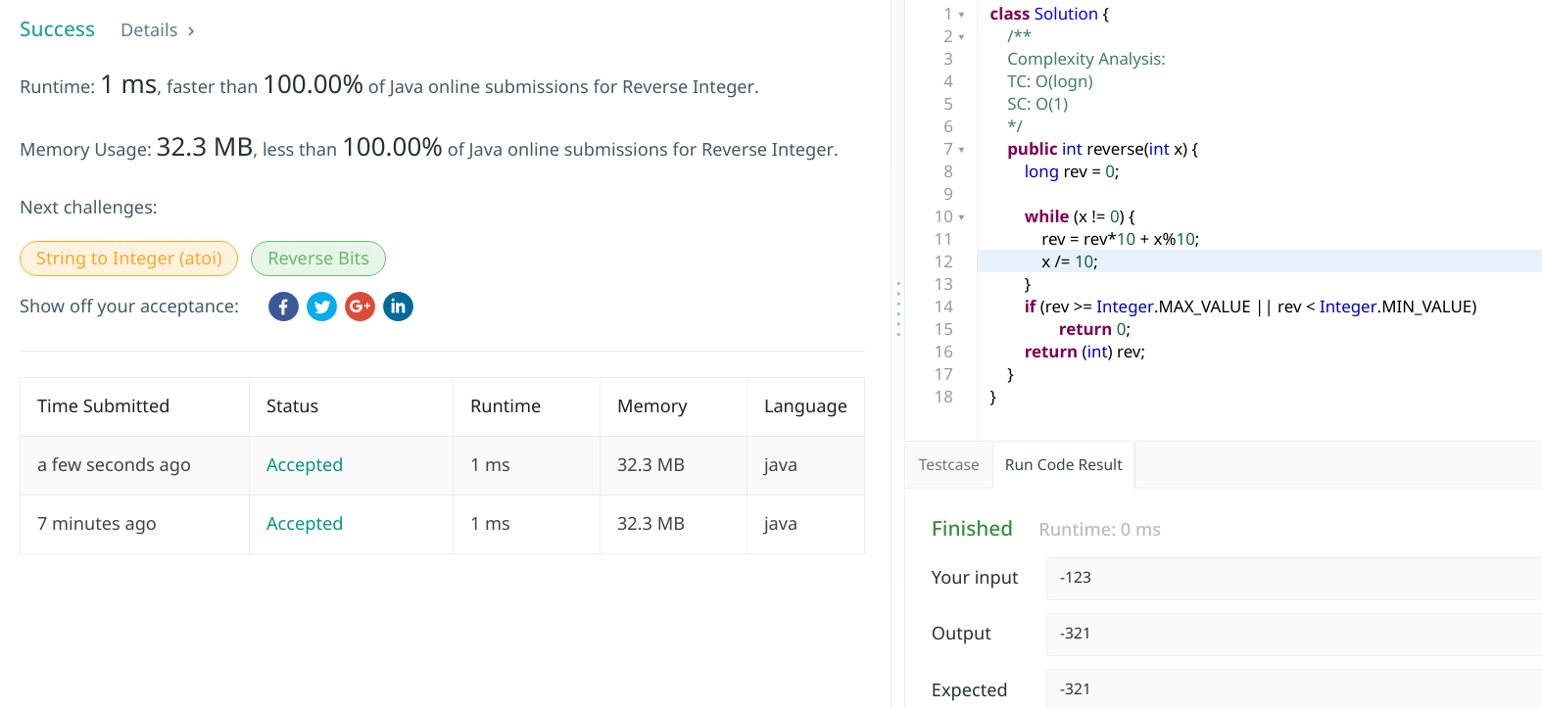Click the 'TC: O(logn)' comment line

click(1050, 81)
